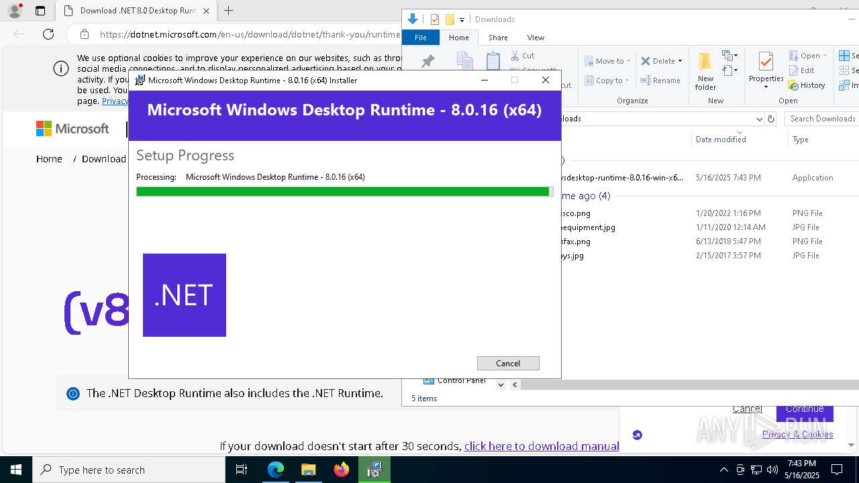This screenshot has height=483, width=859.
Task: Sort by the Date modified column header
Action: tap(740, 140)
